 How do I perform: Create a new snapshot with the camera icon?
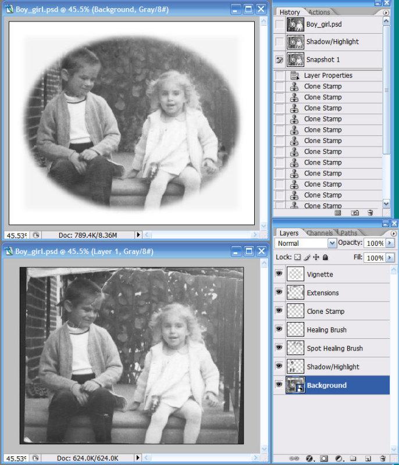tap(355, 213)
